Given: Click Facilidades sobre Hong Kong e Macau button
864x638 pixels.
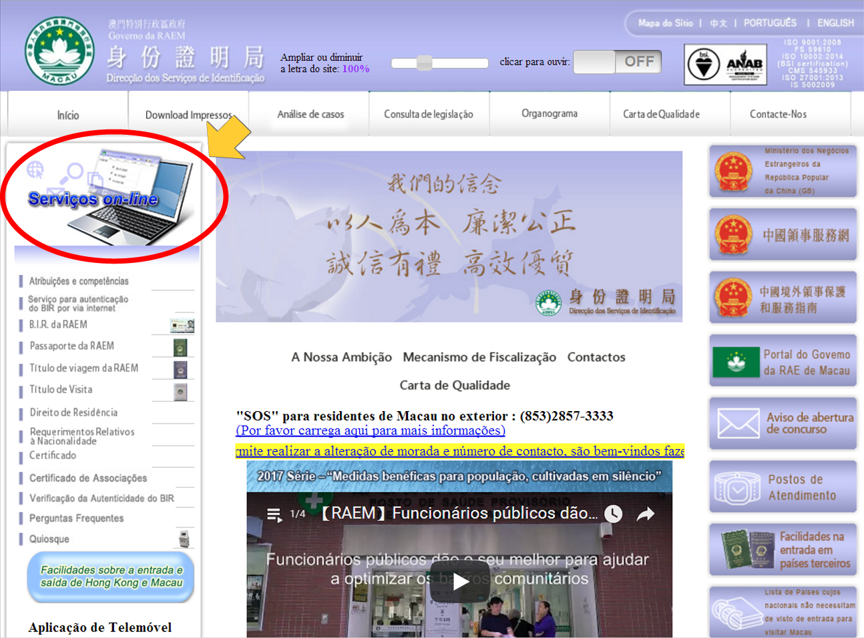Looking at the screenshot, I should [111, 577].
